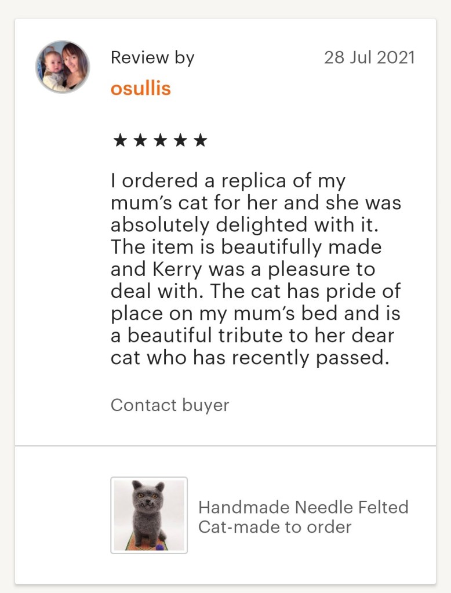Click the fourth rating star
Image resolution: width=451 pixels, height=593 pixels.
pos(180,140)
